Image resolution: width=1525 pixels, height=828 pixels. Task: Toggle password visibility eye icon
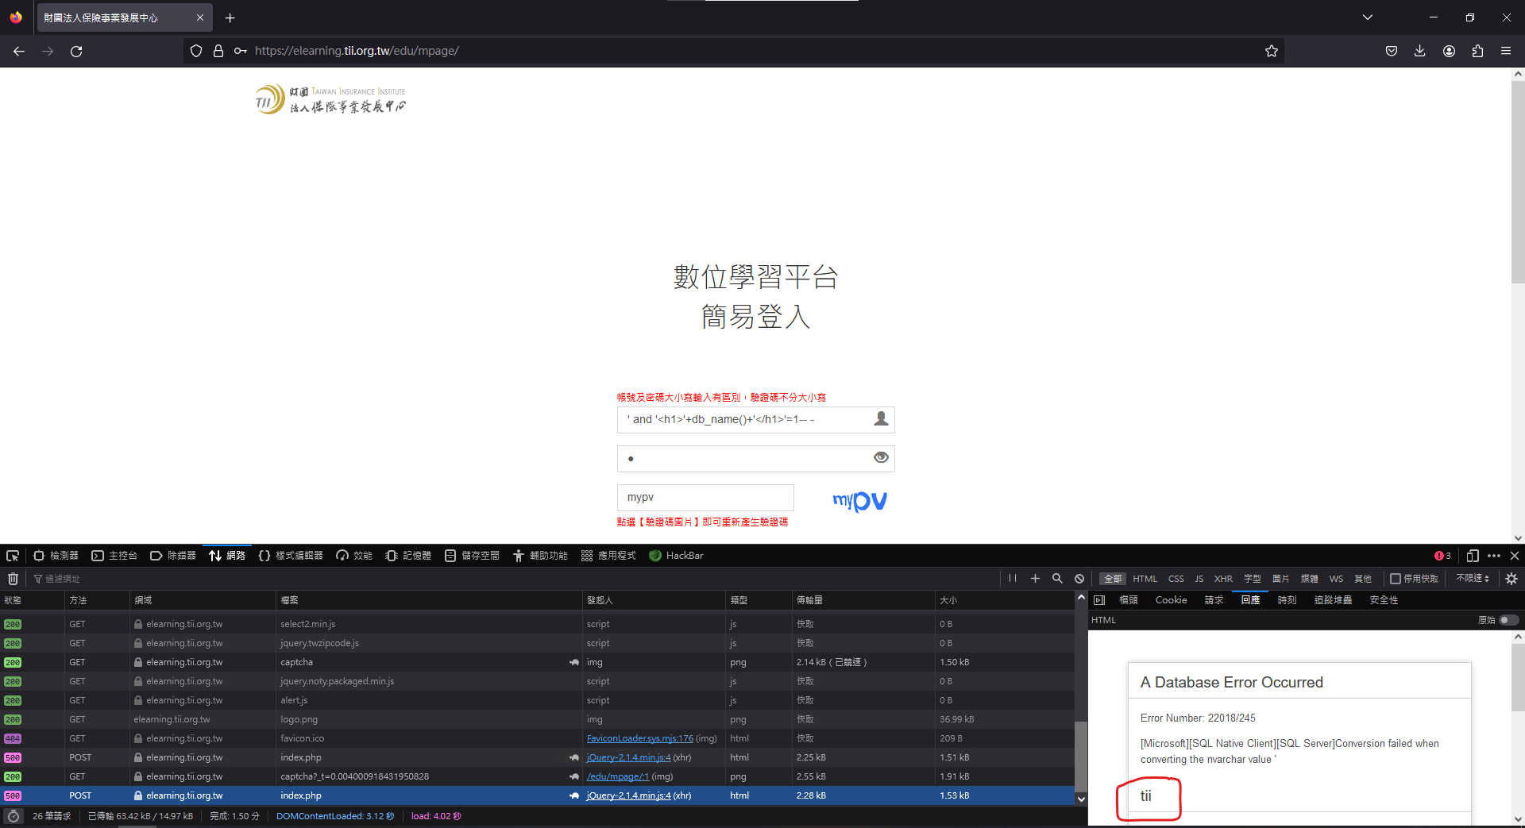click(881, 457)
